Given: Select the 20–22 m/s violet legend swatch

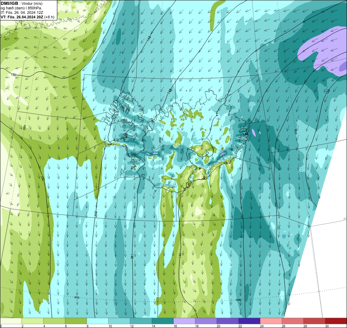Looking at the screenshot, I should click(228, 321).
